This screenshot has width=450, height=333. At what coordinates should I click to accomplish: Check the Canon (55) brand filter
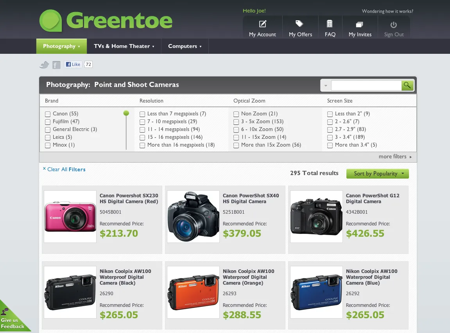(48, 114)
